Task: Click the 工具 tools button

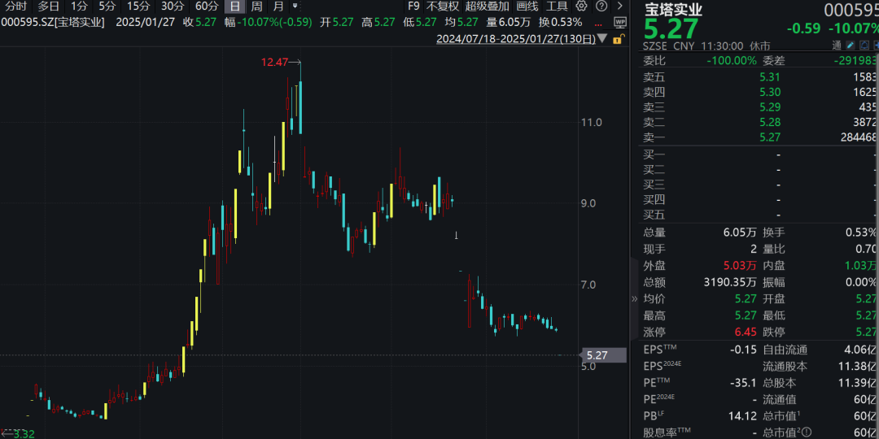Action: click(x=557, y=7)
